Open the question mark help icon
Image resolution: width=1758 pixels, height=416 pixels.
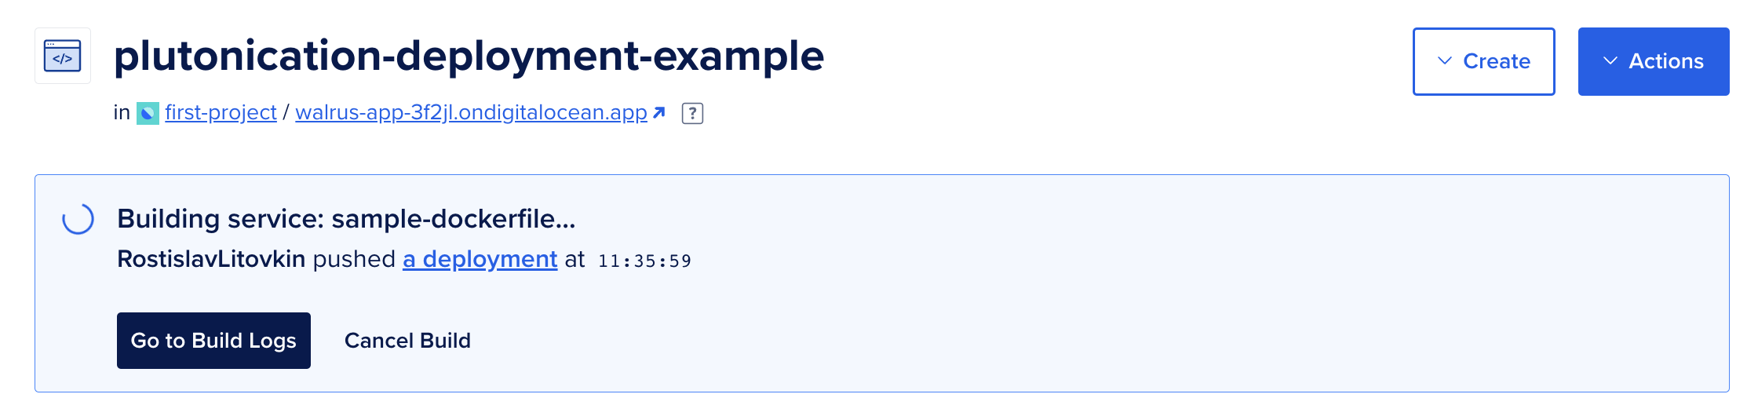[692, 114]
